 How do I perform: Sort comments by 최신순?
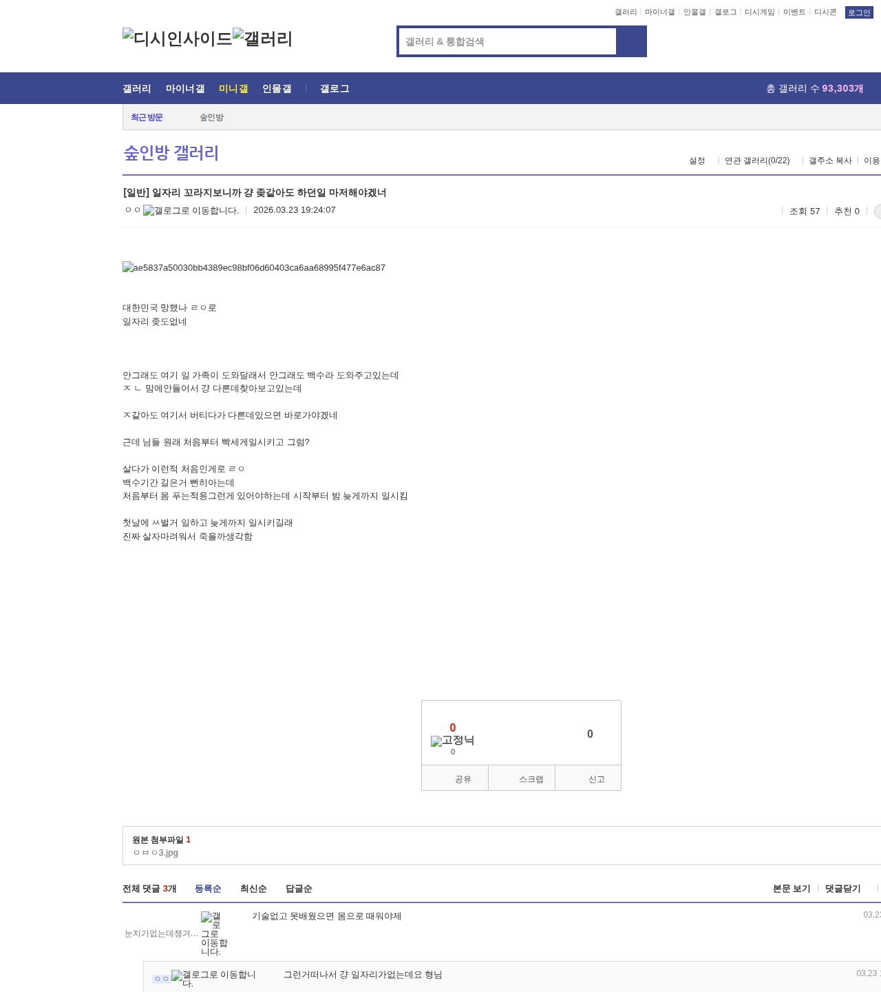pyautogui.click(x=253, y=889)
